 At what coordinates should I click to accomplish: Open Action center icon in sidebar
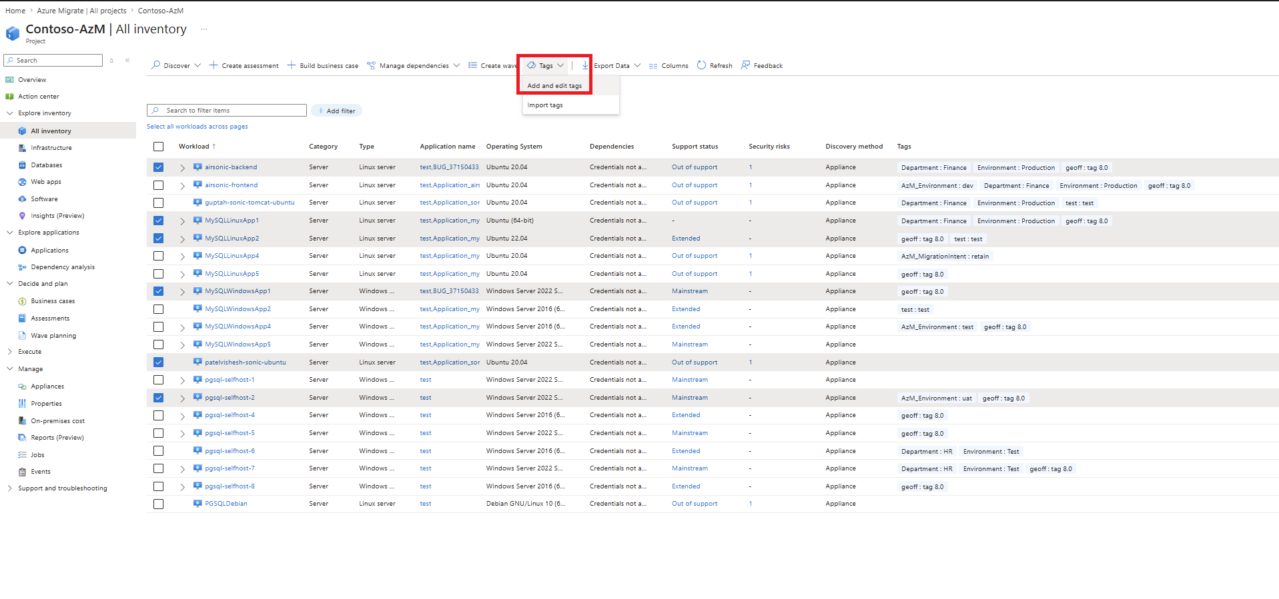point(9,97)
